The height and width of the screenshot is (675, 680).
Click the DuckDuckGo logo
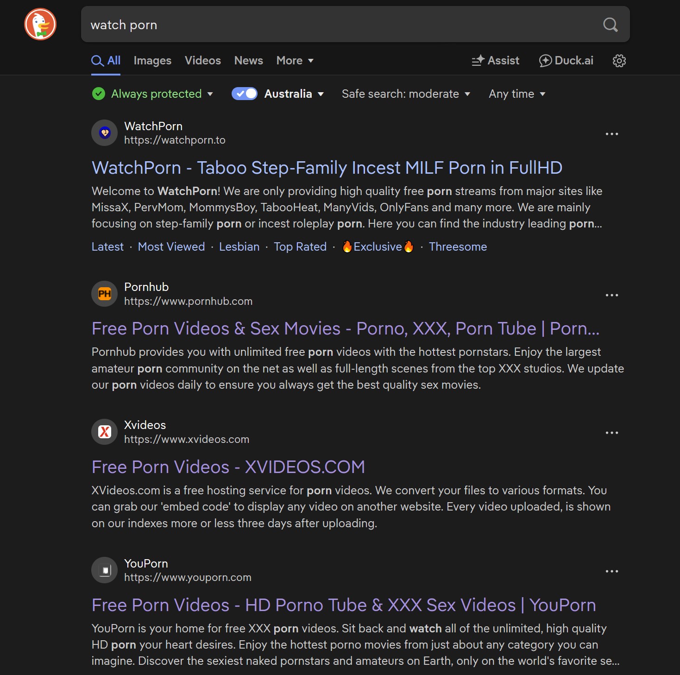[40, 24]
